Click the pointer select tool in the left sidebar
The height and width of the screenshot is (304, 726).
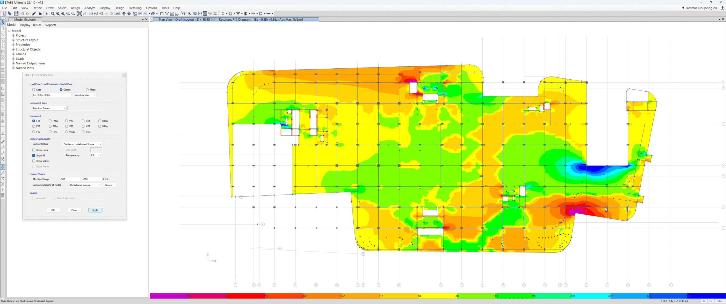tap(3, 22)
